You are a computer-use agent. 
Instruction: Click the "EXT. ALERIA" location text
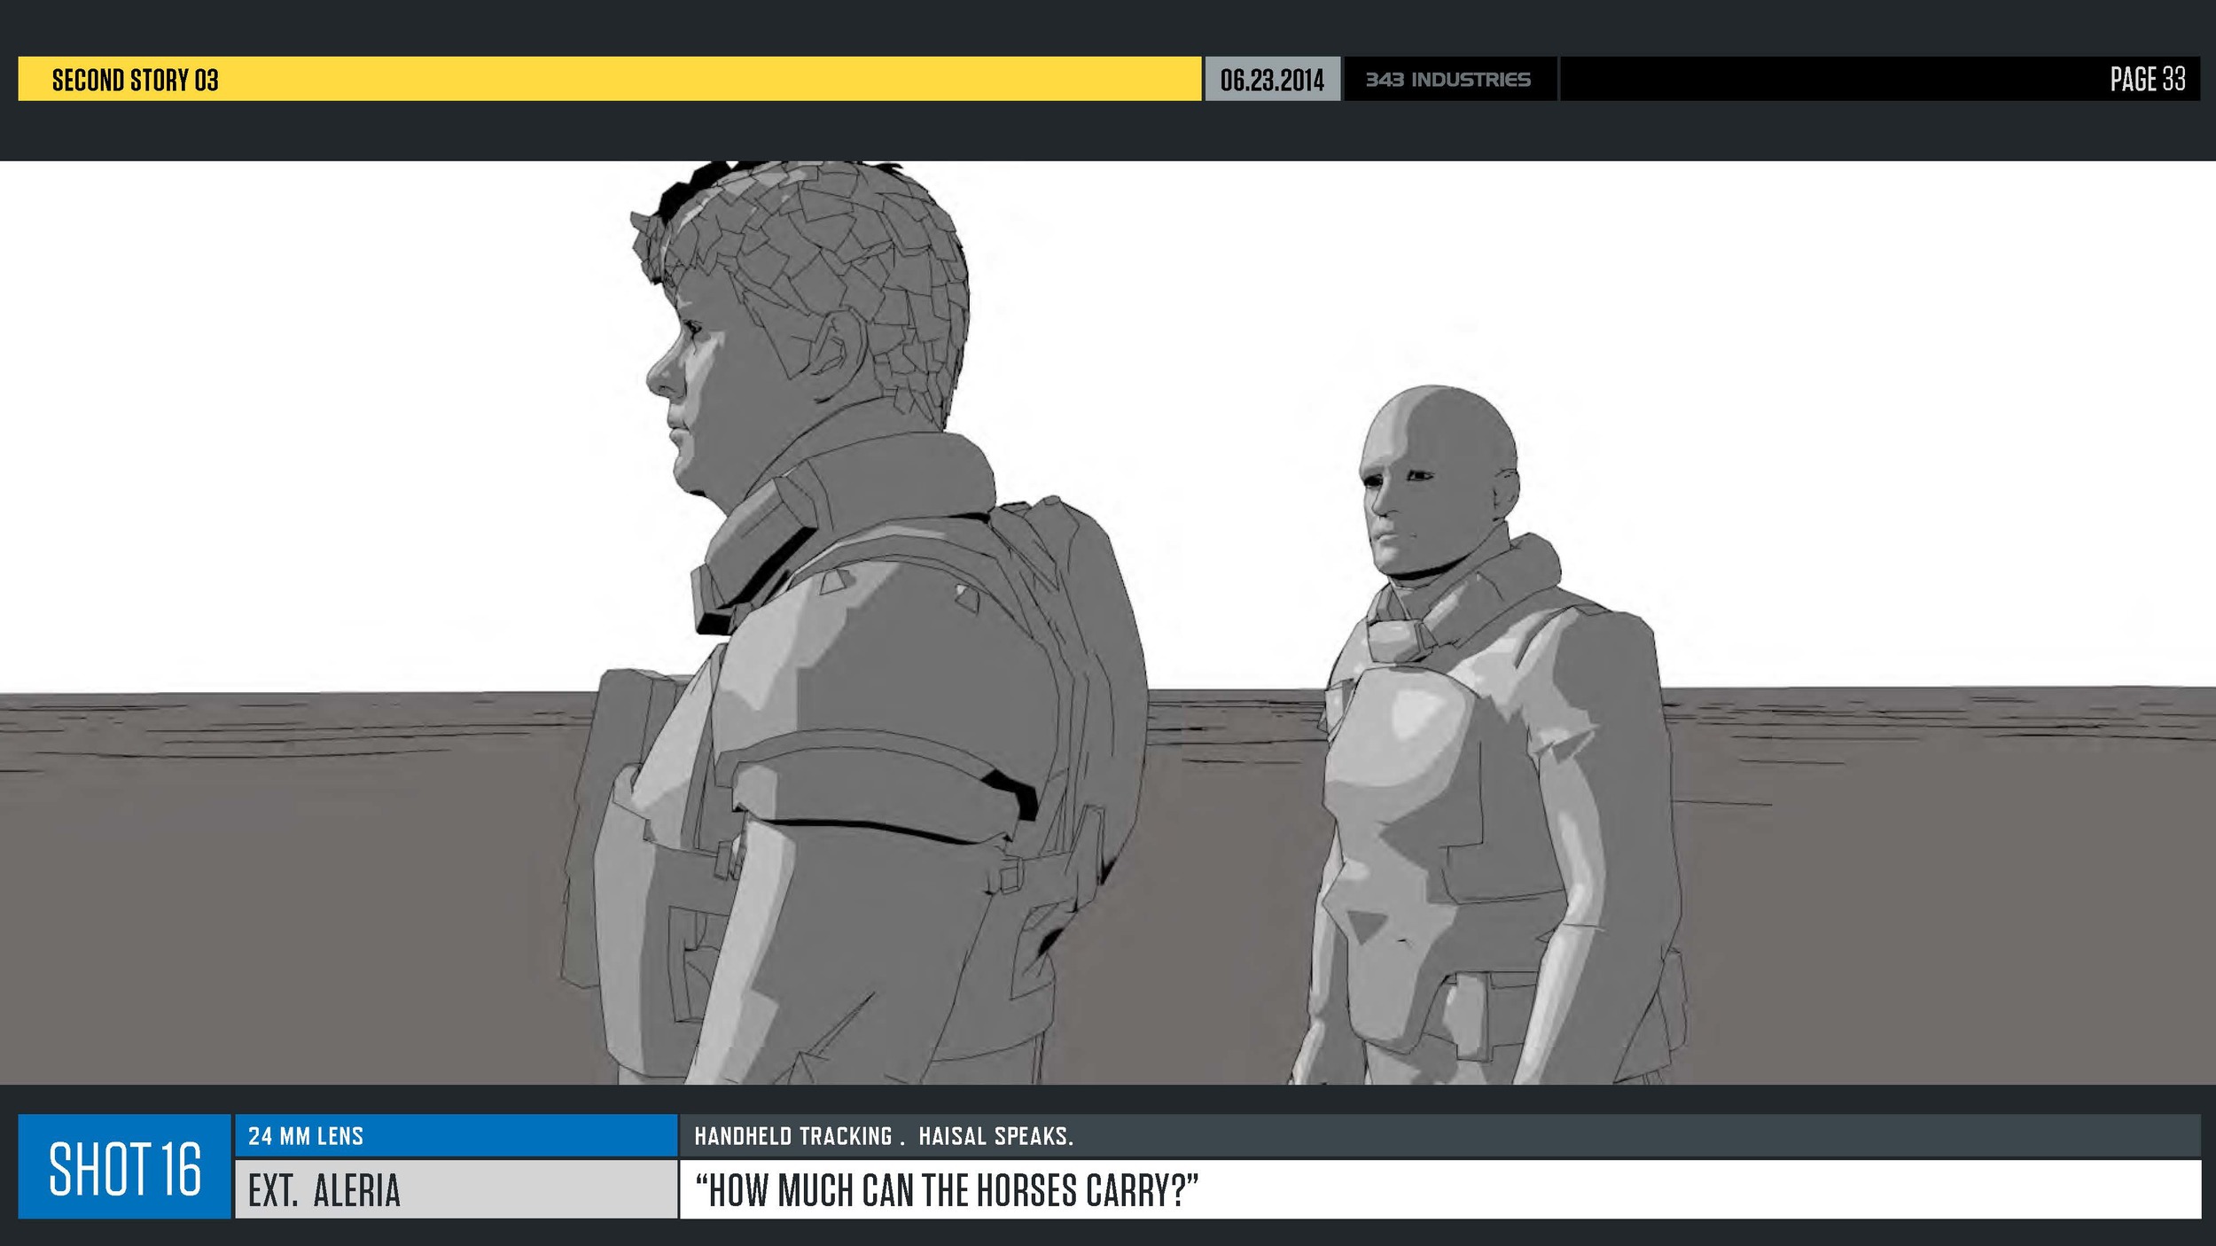click(324, 1190)
